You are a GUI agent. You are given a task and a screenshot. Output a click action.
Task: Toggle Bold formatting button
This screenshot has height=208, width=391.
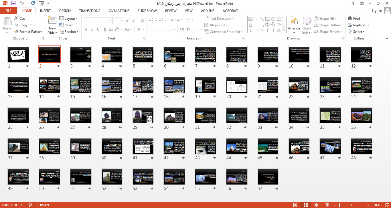tap(86, 29)
